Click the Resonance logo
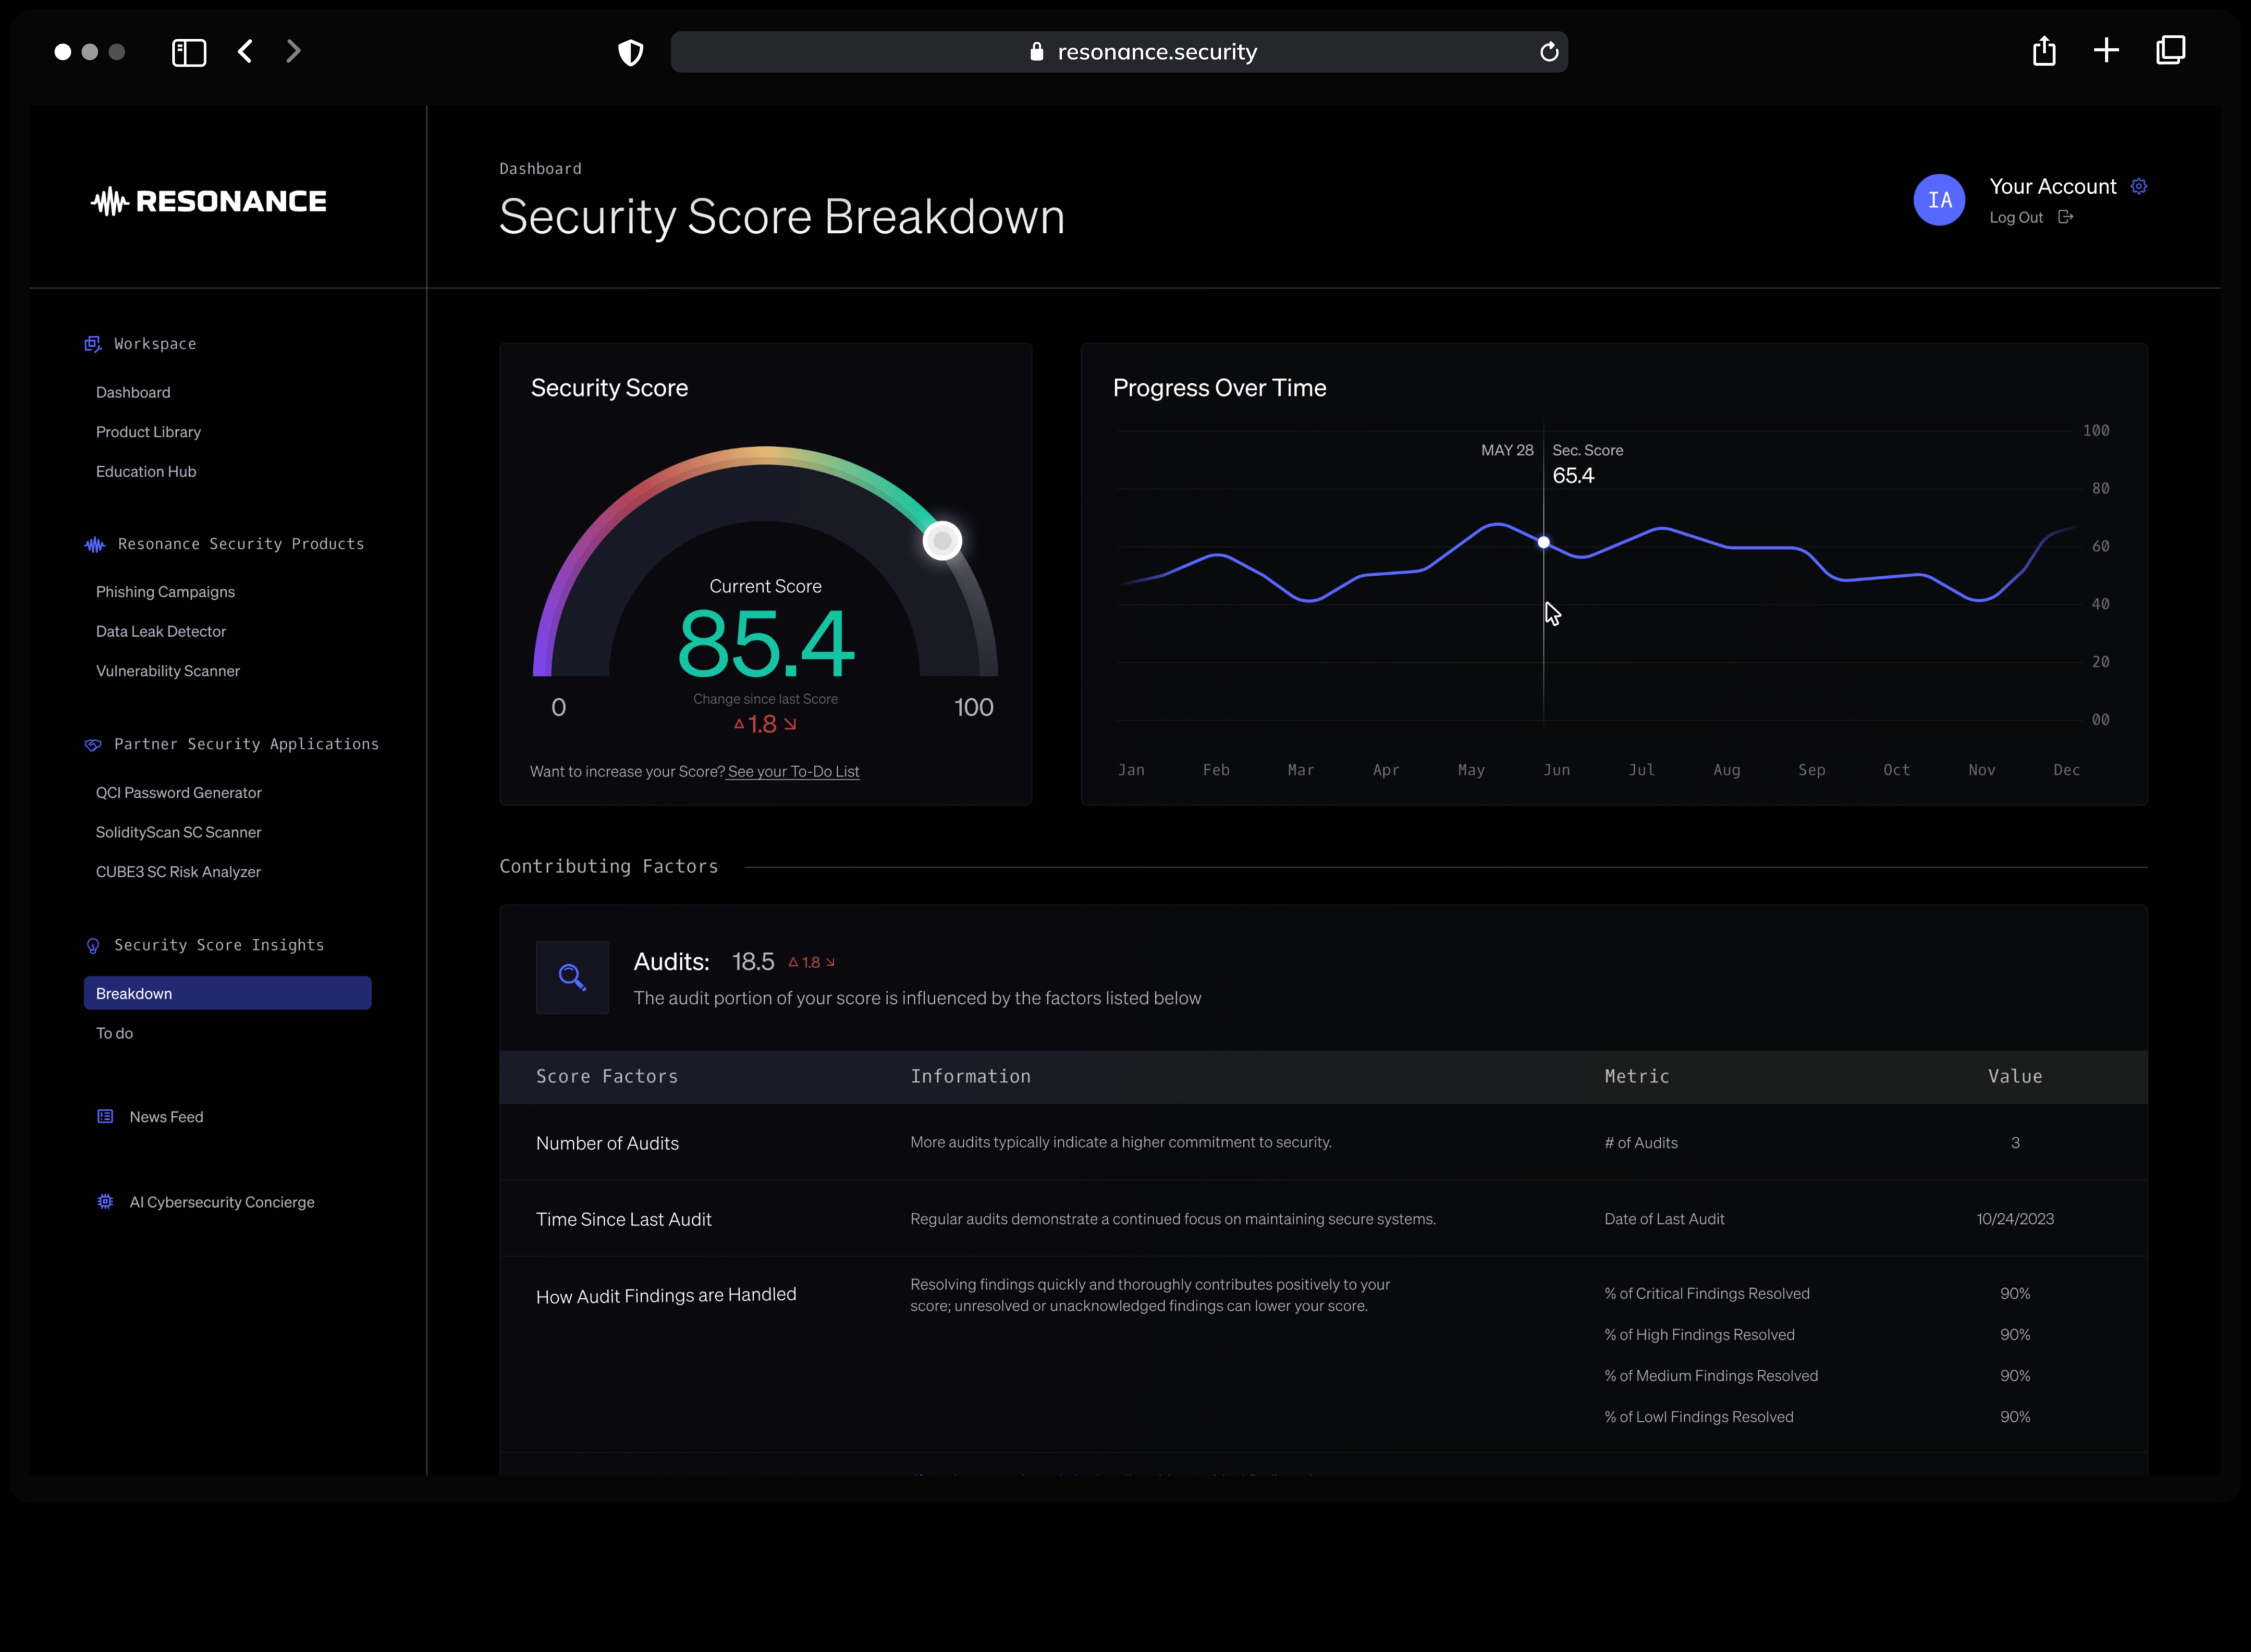Screen dimensions: 2251x1652 208,201
